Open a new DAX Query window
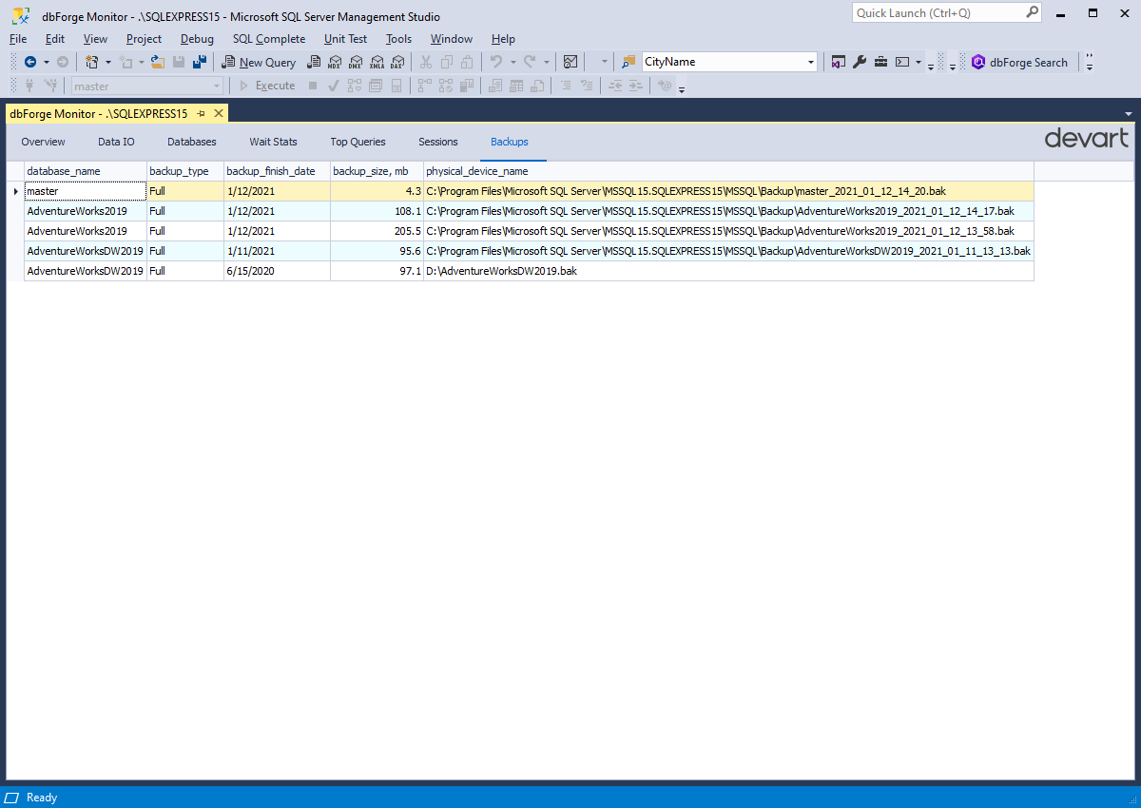Screen dimensions: 1141x808 396,61
